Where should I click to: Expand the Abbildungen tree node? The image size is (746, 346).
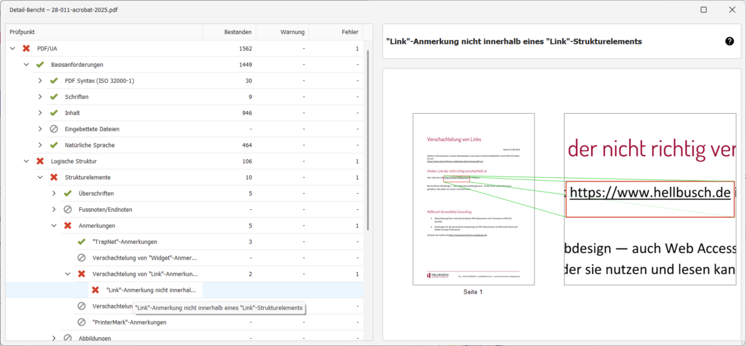[x=54, y=338]
